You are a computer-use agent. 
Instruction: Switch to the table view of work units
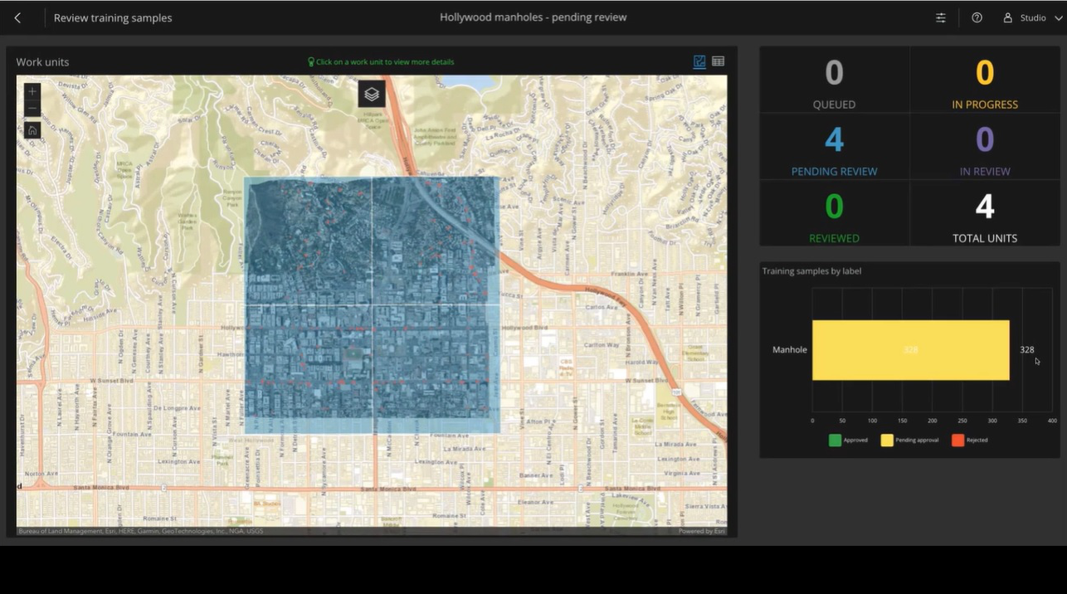point(718,61)
